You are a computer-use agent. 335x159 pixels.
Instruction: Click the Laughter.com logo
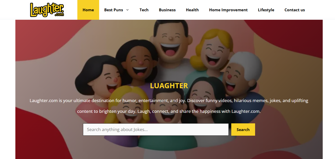click(47, 10)
